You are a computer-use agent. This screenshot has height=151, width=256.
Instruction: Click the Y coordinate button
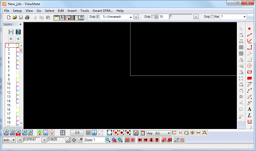pyautogui.click(x=44, y=140)
